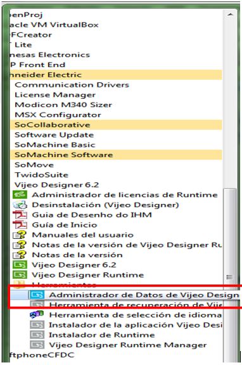The image size is (242, 365).
Task: Open the Lite folder entry
Action: pos(21,45)
